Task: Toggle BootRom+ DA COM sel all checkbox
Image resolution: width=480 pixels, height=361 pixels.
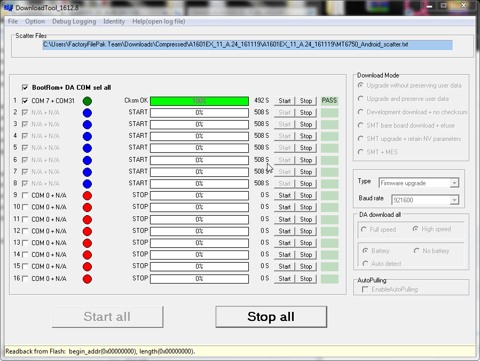Action: (25, 88)
